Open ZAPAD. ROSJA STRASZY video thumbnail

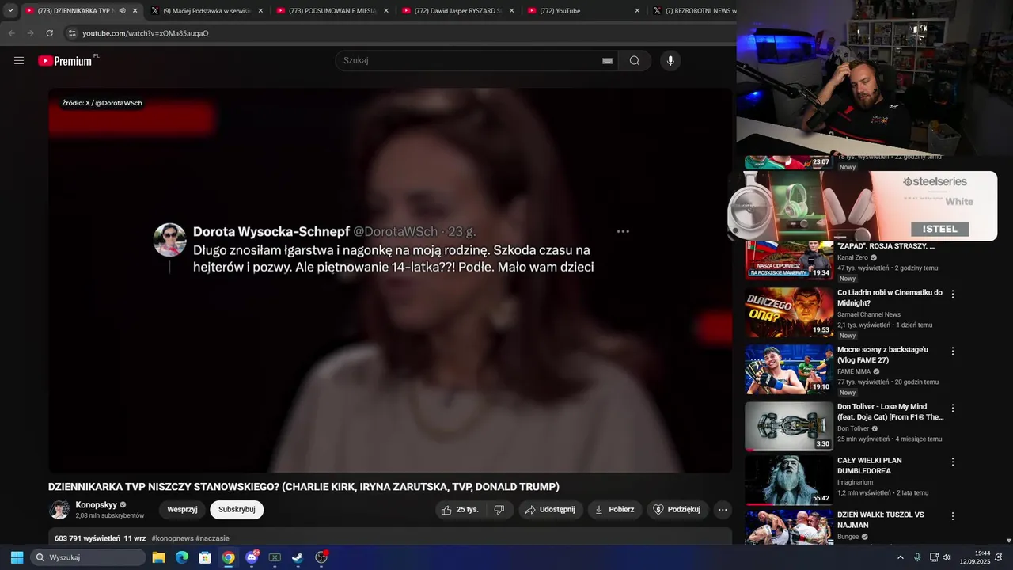pos(789,260)
